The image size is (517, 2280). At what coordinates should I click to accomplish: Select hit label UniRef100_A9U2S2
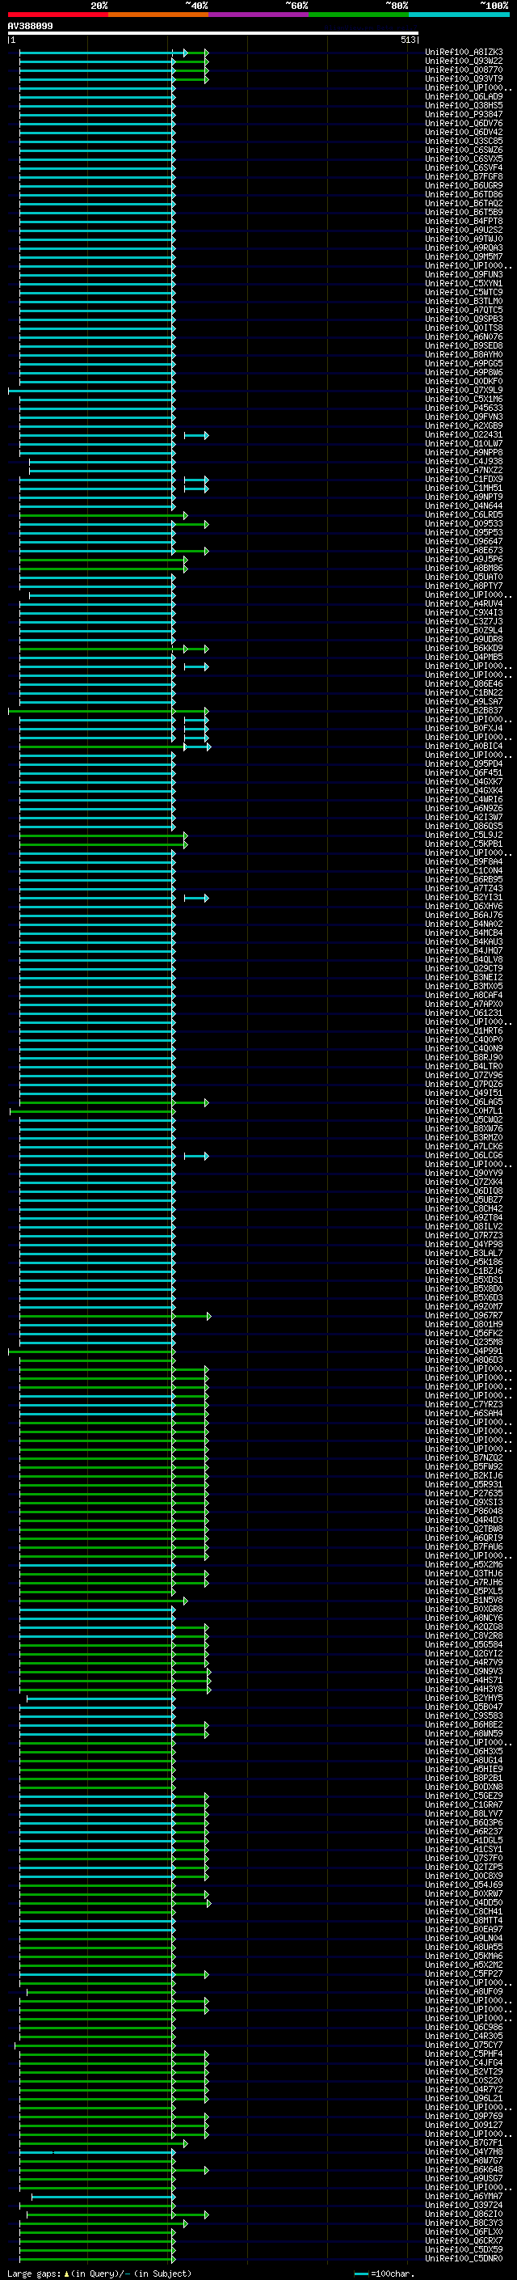coord(463,231)
